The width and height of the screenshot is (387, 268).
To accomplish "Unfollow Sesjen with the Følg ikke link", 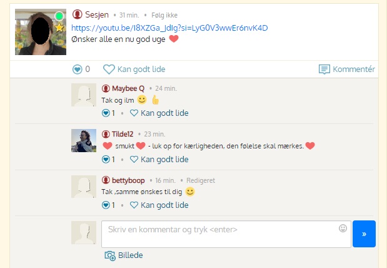I will [x=164, y=15].
